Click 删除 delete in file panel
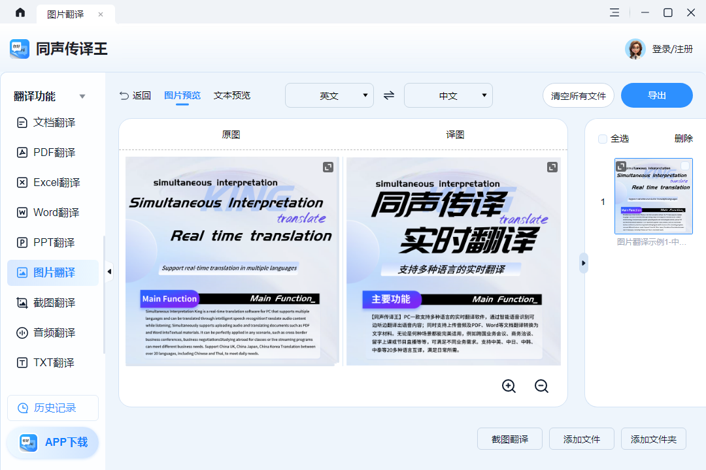 click(x=684, y=138)
